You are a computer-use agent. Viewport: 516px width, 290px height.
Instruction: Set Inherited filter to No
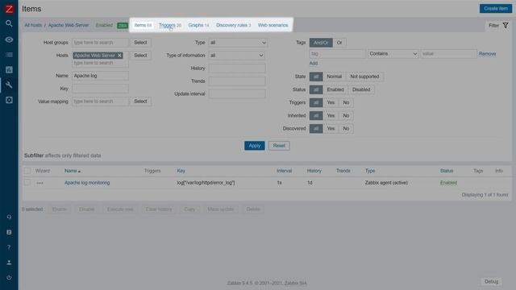pos(346,116)
